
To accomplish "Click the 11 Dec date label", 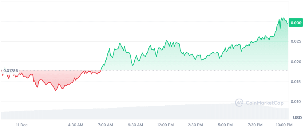I will 22,125.
